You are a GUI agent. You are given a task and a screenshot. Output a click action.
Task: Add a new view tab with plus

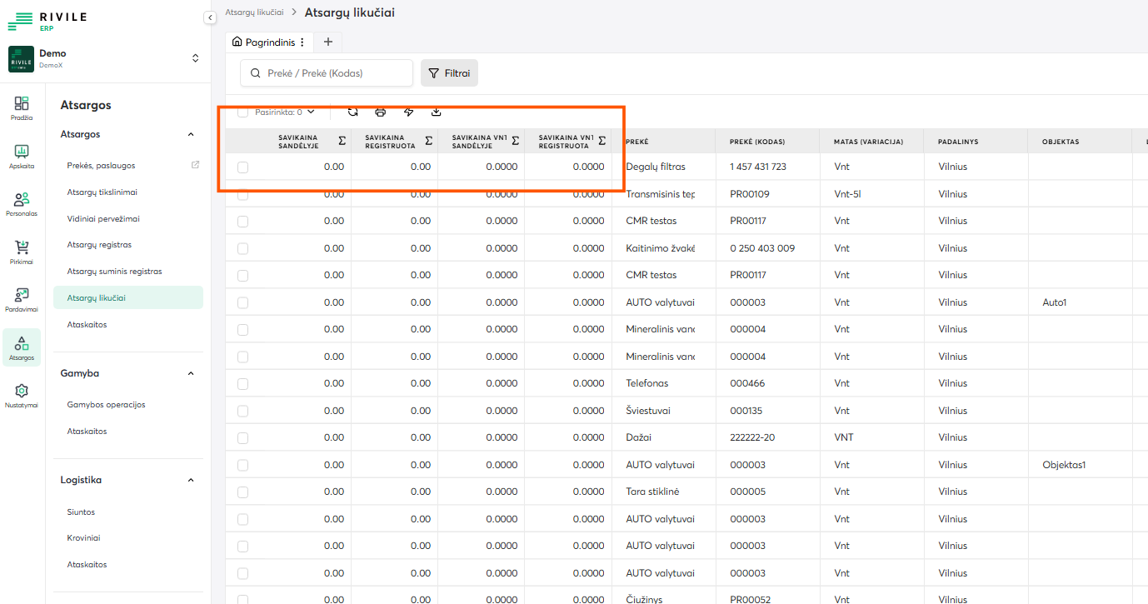point(327,42)
